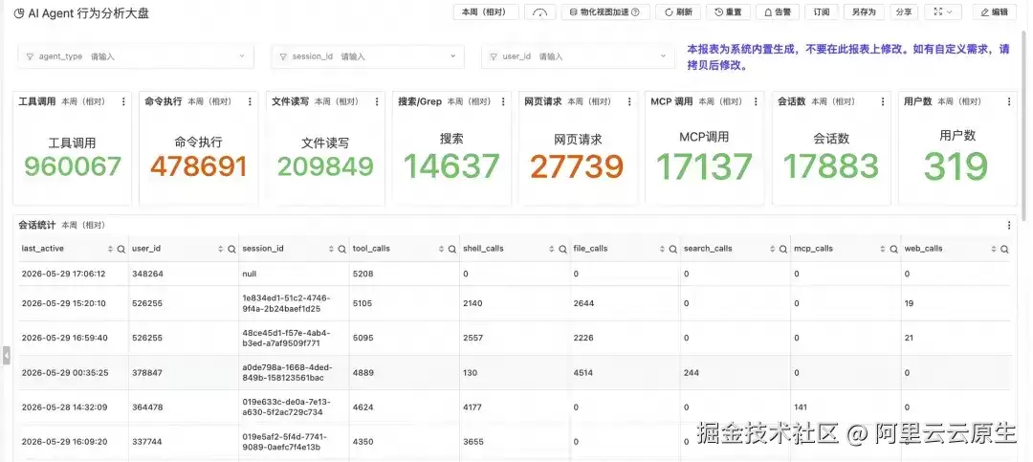Click search icon in web_calls column header
Image resolution: width=1033 pixels, height=462 pixels.
tap(1004, 249)
